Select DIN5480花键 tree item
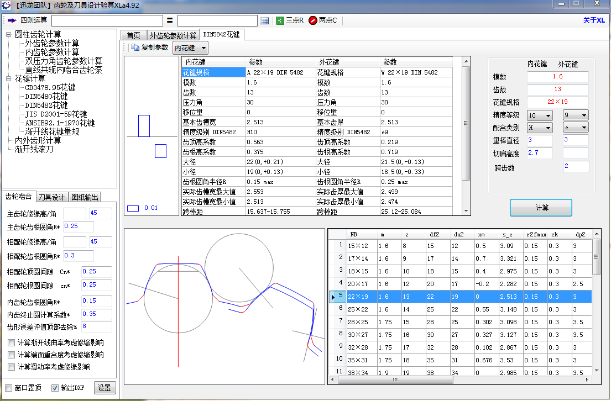 (x=46, y=97)
